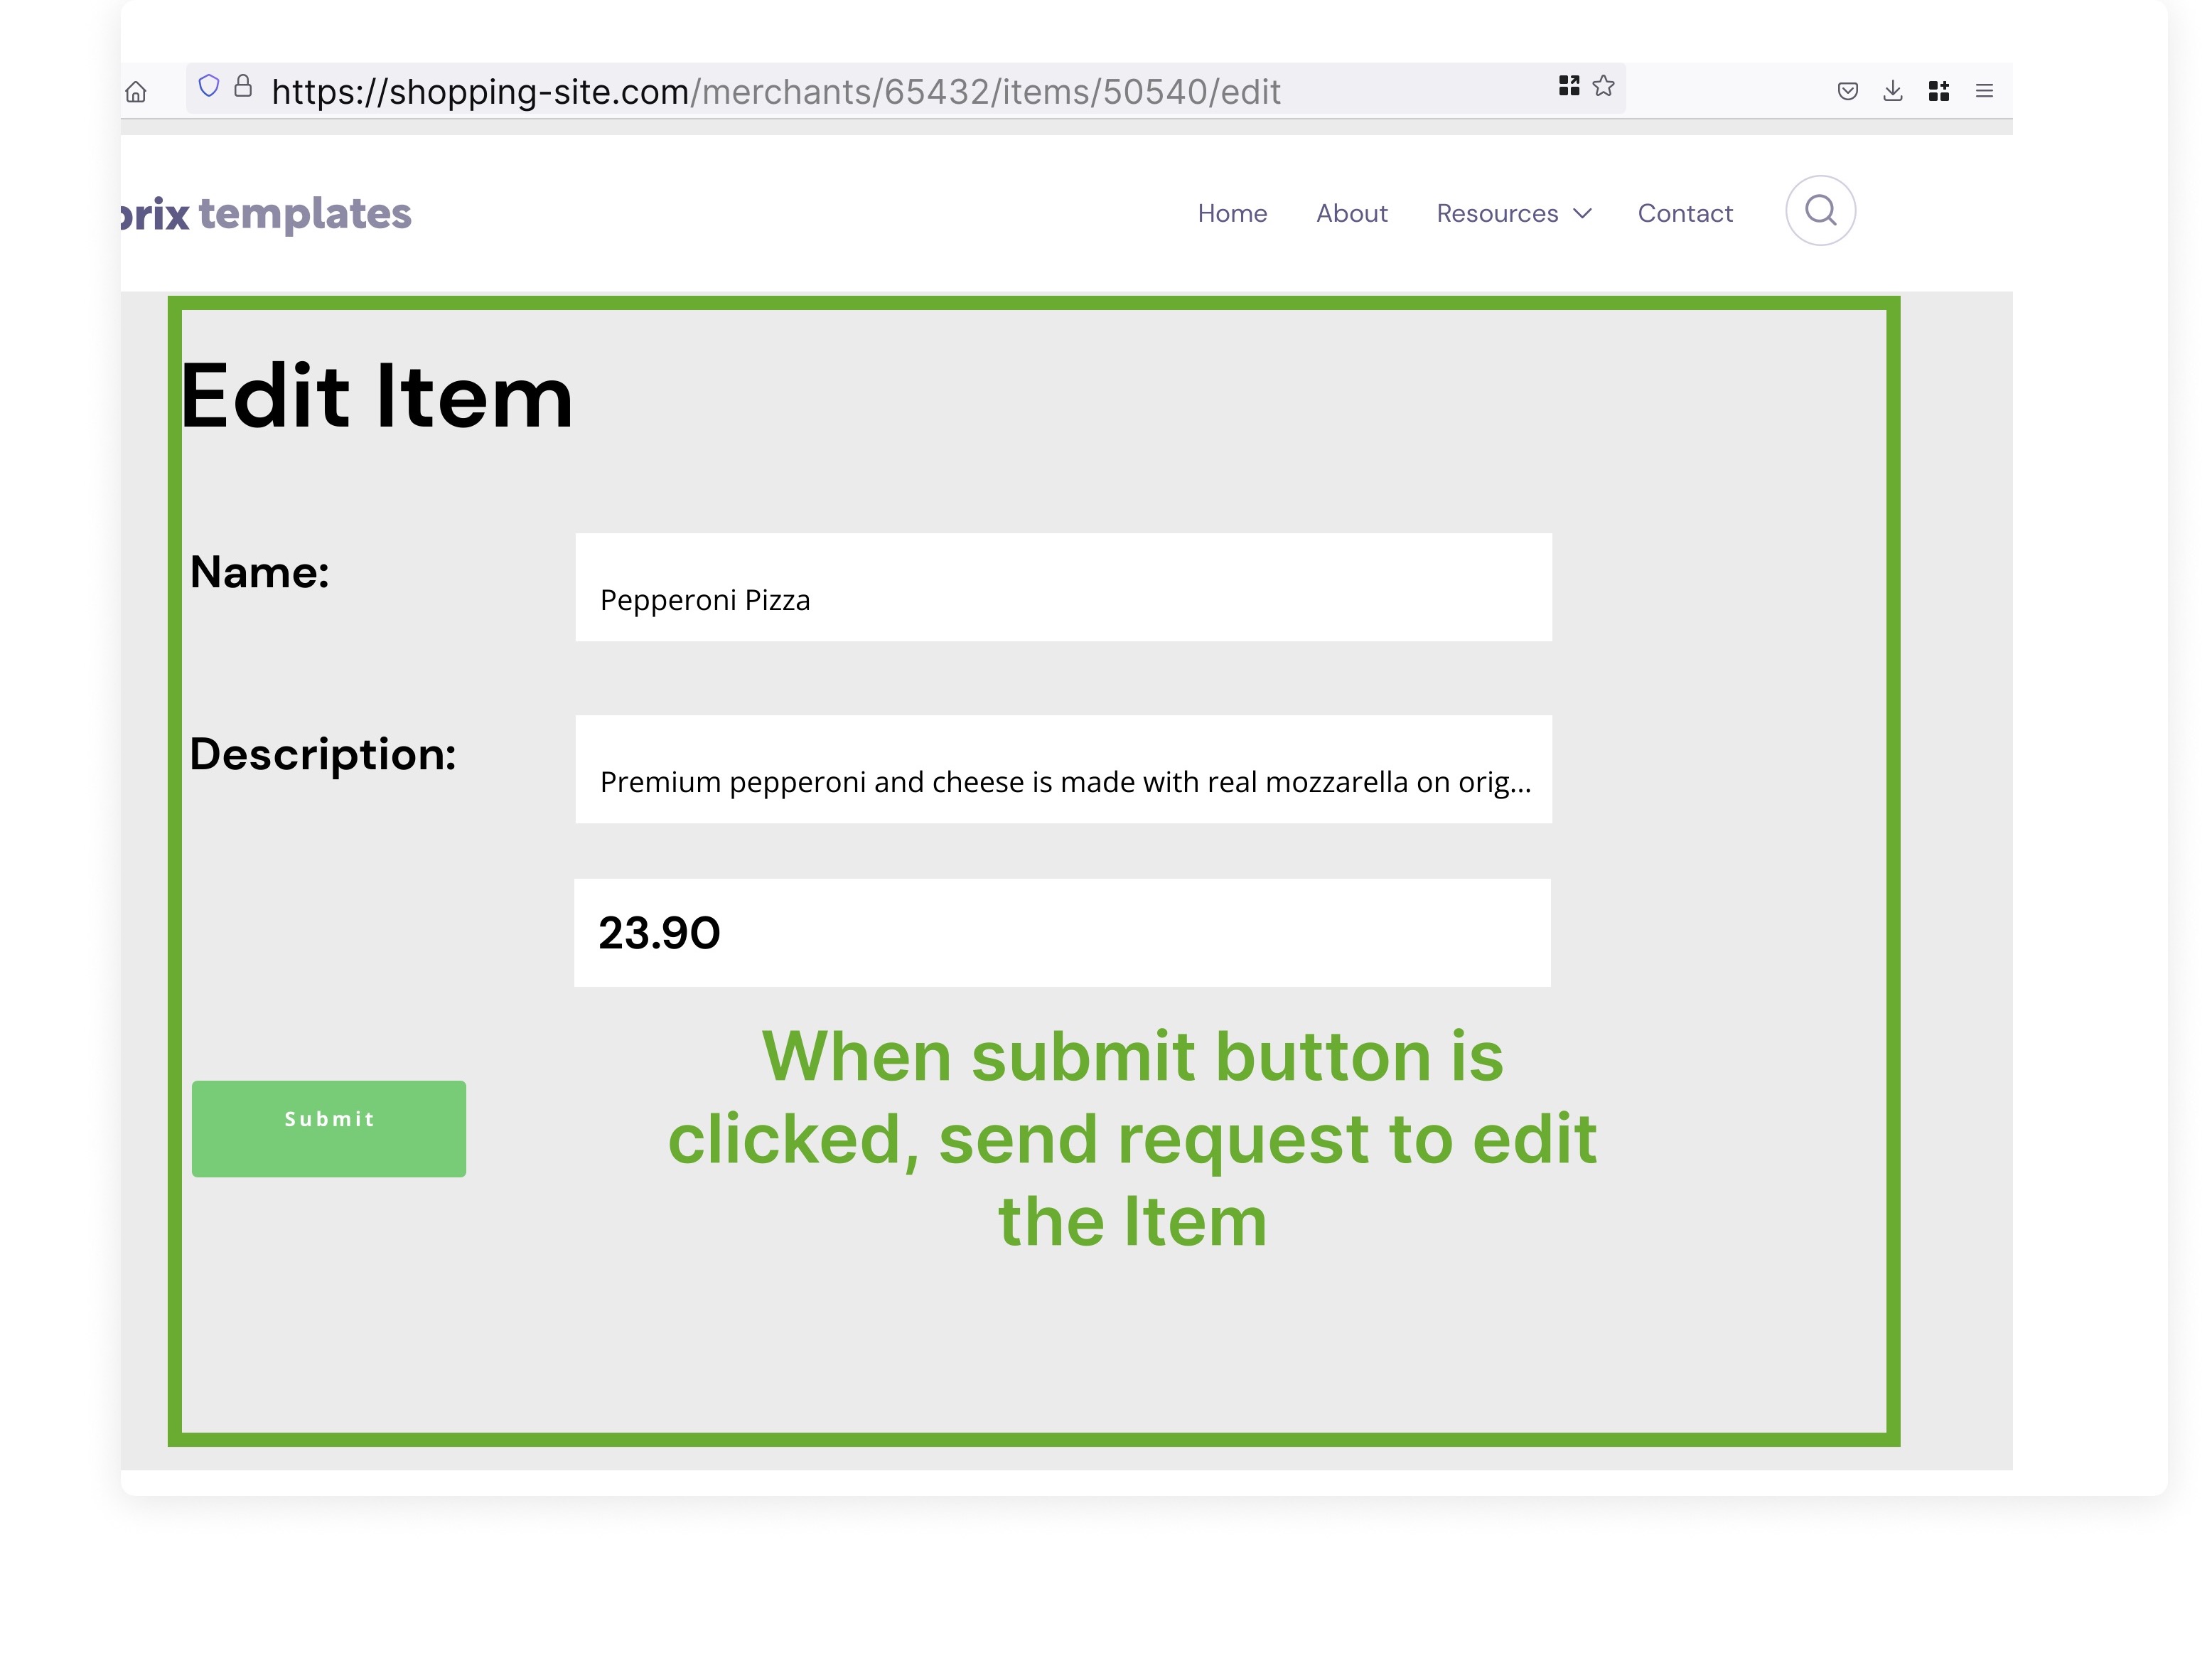Click the browser home icon

pyautogui.click(x=136, y=92)
